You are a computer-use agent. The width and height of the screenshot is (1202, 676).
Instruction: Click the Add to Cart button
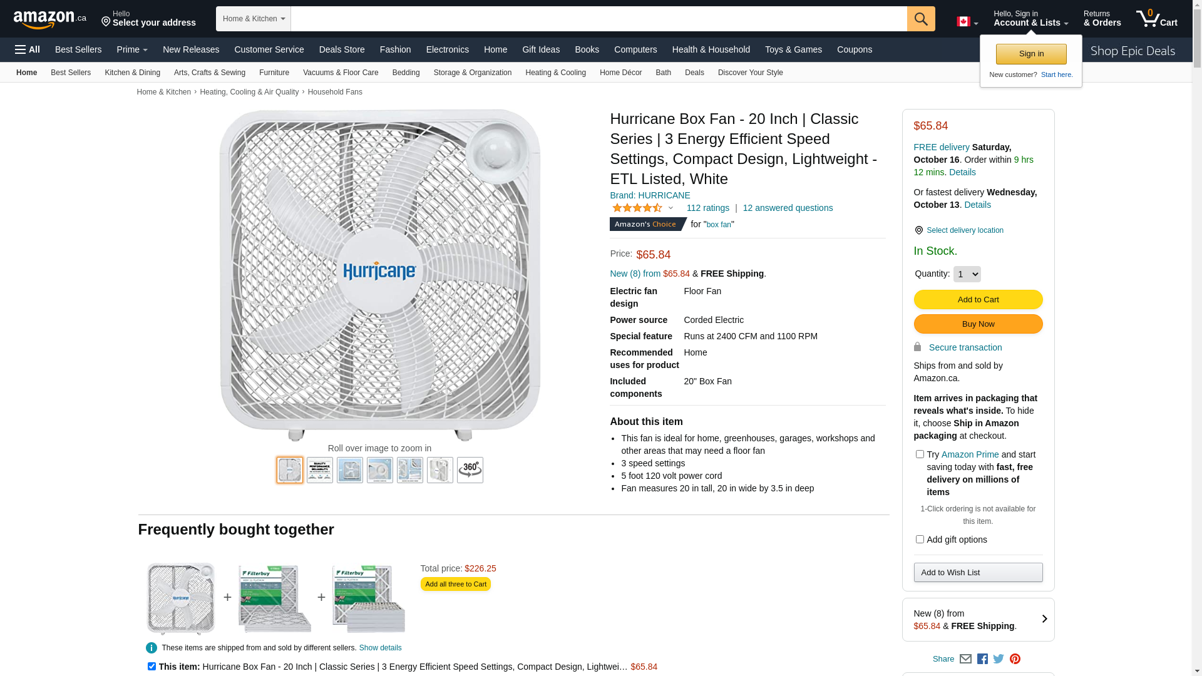point(978,300)
